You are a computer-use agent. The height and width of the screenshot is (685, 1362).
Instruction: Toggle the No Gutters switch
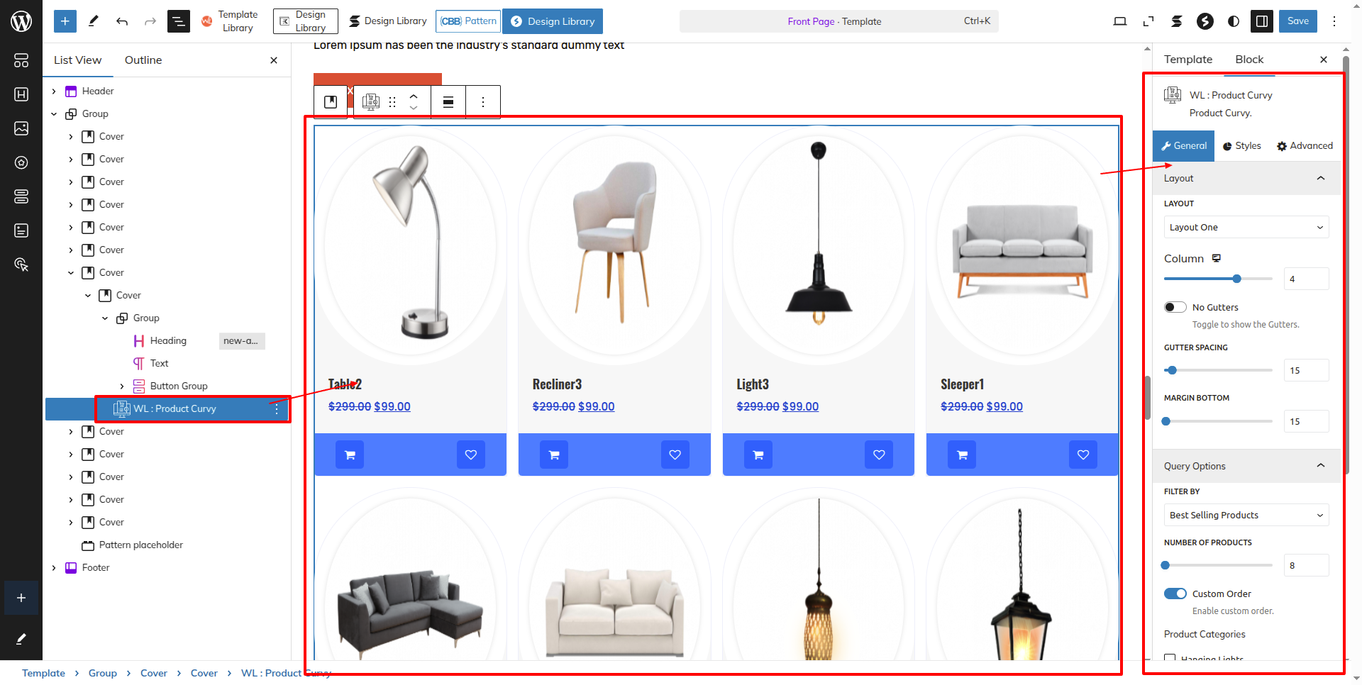point(1175,308)
